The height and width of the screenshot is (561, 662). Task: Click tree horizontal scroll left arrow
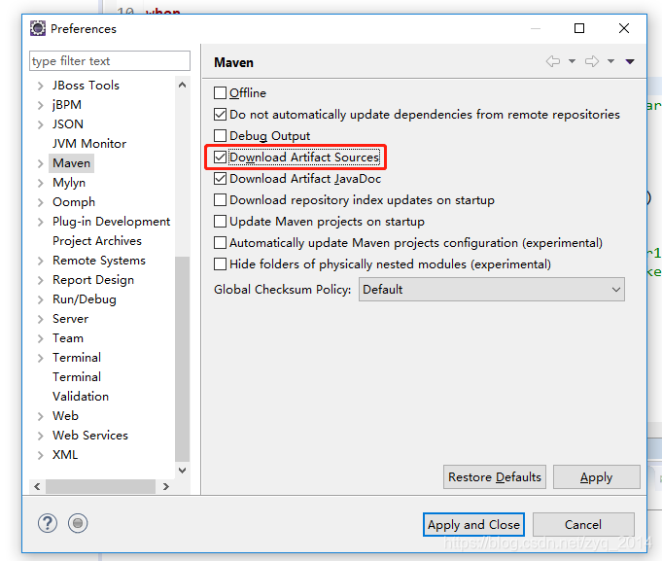pyautogui.click(x=37, y=487)
